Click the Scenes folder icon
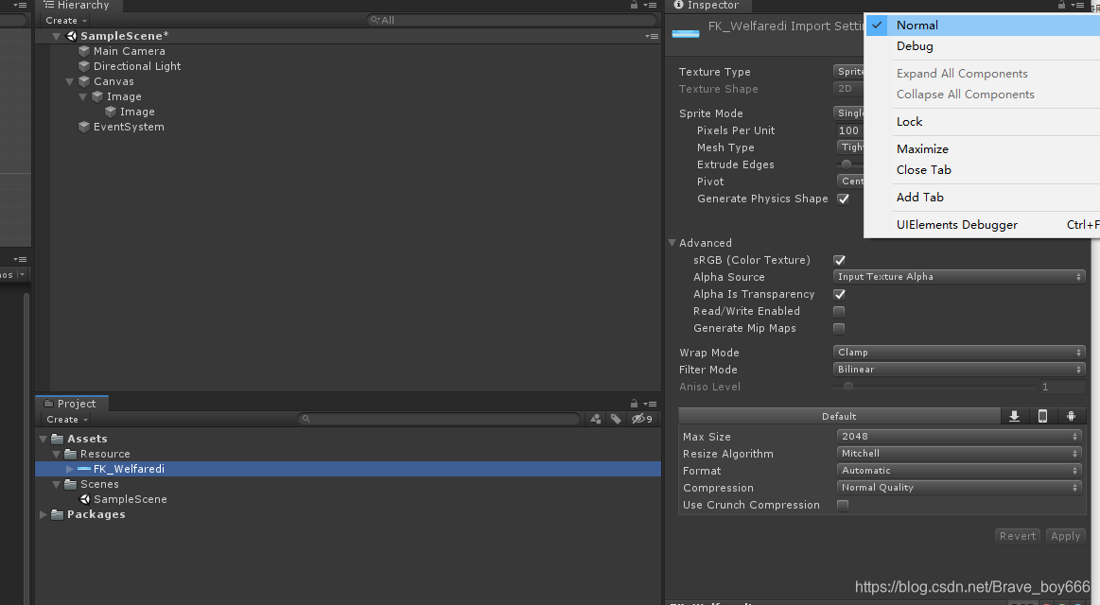 coord(71,484)
